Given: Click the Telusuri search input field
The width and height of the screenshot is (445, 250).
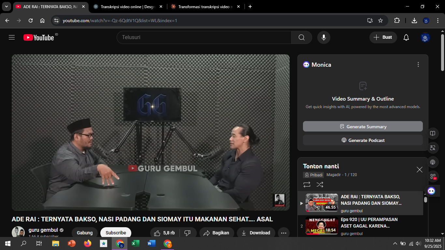Looking at the screenshot, I should click(x=204, y=37).
